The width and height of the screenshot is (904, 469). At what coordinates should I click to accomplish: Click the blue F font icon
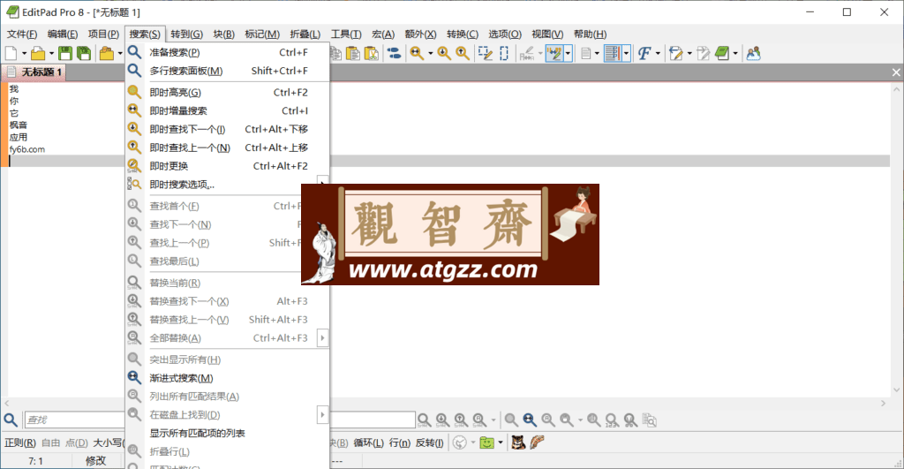pyautogui.click(x=644, y=54)
